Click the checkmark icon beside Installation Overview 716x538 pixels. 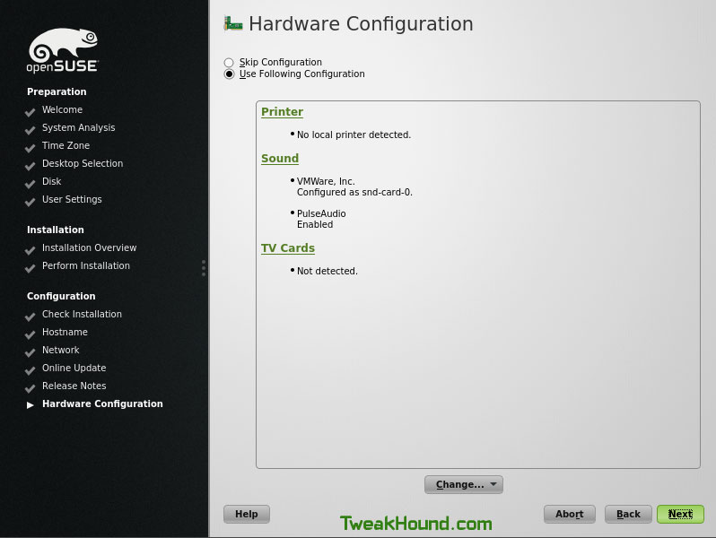(x=31, y=250)
